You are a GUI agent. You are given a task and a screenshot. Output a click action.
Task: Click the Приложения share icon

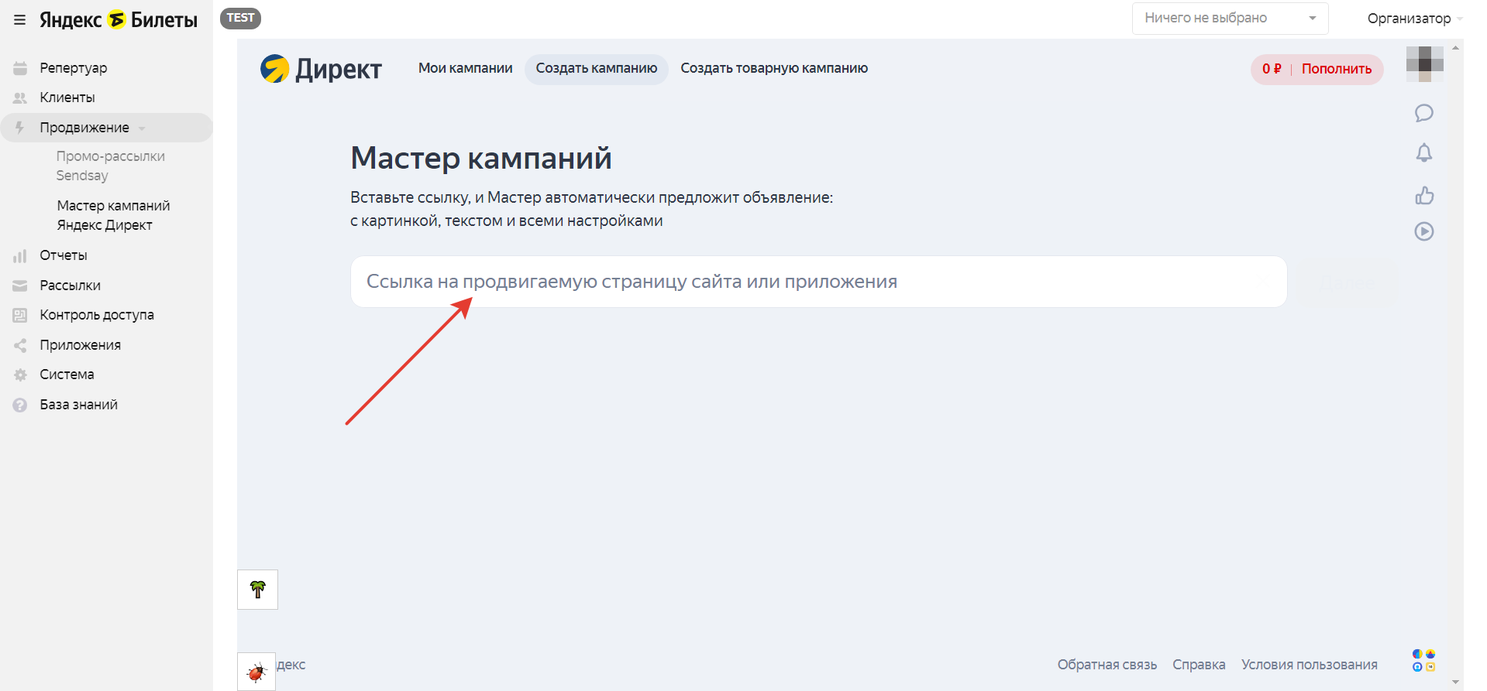pyautogui.click(x=20, y=345)
